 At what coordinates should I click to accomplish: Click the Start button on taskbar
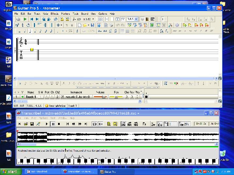(11, 172)
